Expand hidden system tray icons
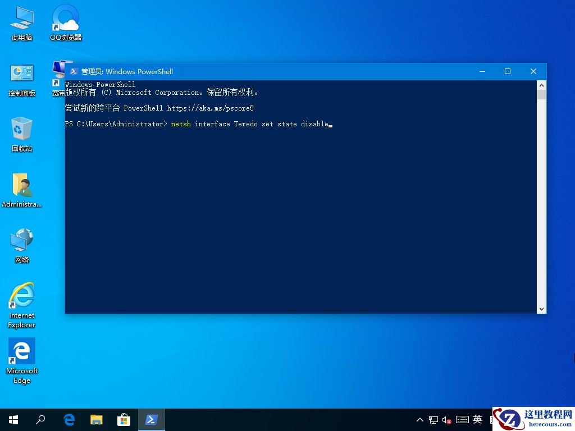 coord(419,419)
